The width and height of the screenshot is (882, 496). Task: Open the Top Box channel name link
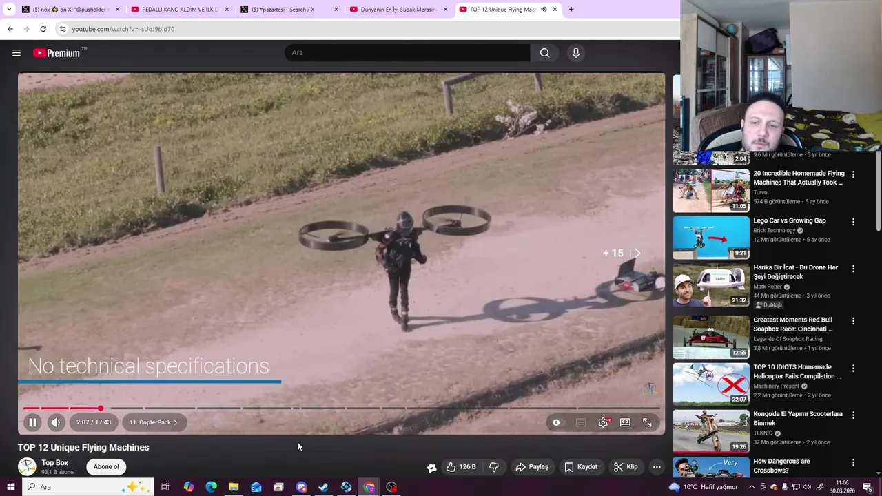click(x=54, y=463)
